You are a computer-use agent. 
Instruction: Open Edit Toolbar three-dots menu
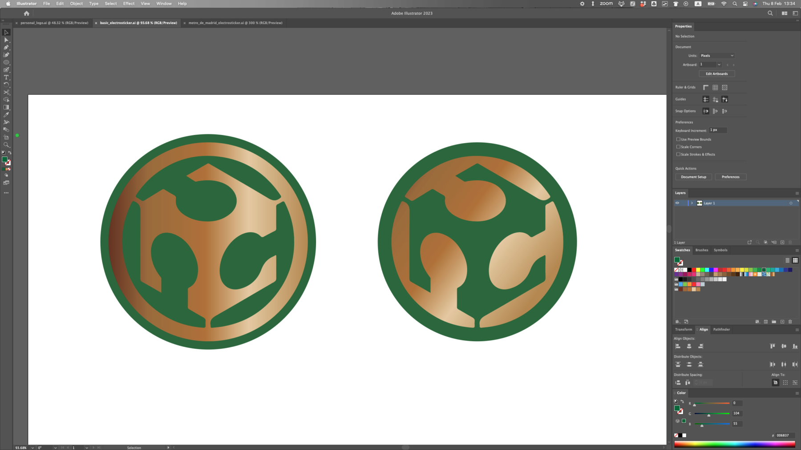point(6,193)
